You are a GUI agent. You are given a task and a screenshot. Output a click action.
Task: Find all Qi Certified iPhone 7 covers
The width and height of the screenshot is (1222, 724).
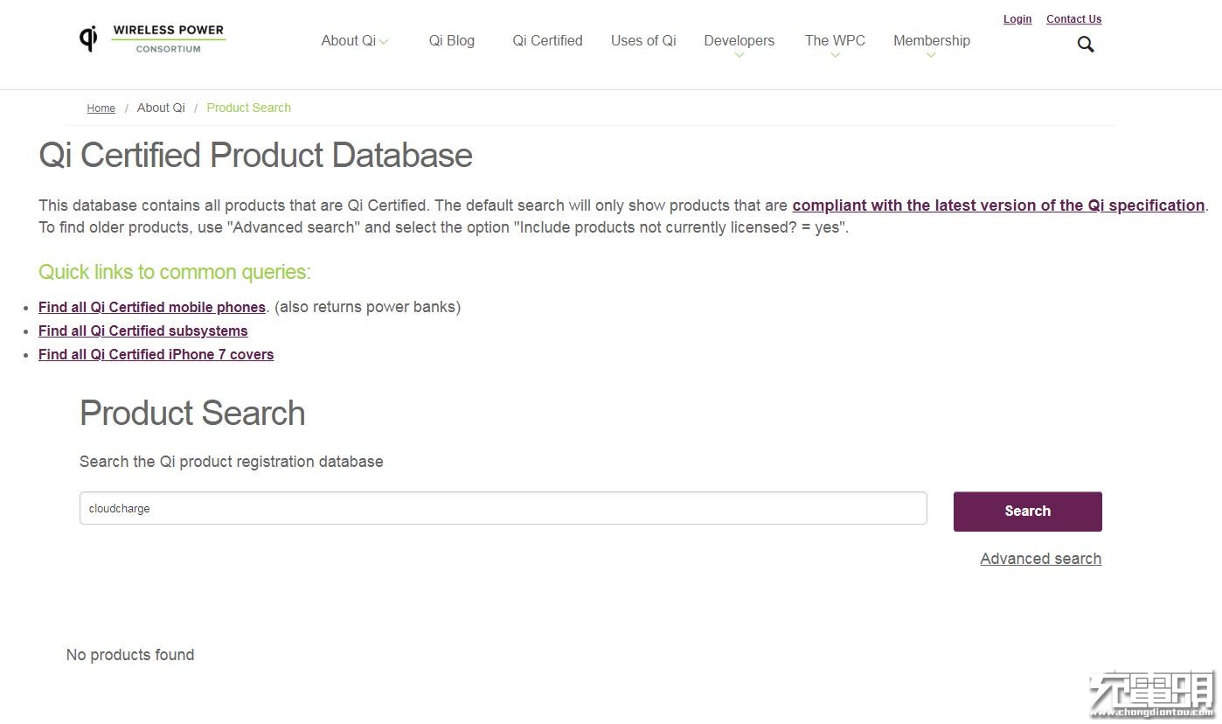[x=156, y=354]
